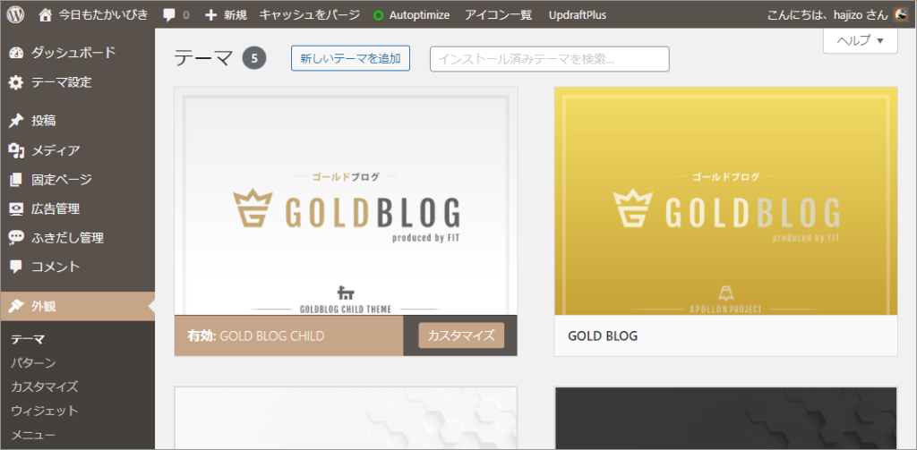Open the gold GOLD BLOG theme thumbnail
The height and width of the screenshot is (450, 917).
pos(725,201)
